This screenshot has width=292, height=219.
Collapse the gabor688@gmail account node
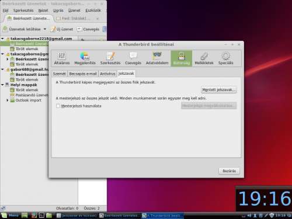coord(2,69)
